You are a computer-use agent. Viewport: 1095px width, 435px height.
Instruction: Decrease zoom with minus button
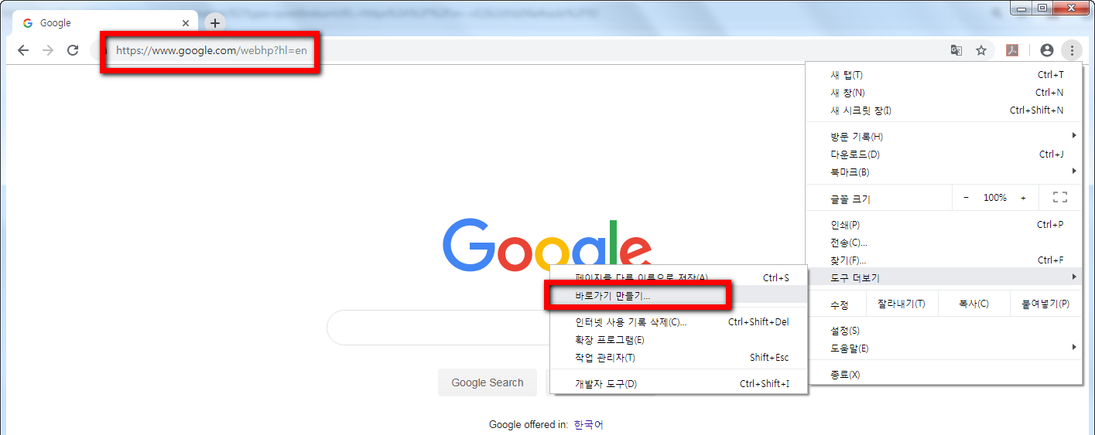pos(966,198)
